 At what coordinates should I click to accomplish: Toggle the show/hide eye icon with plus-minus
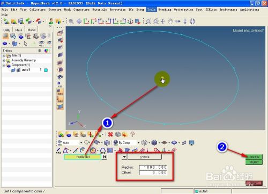42,44
